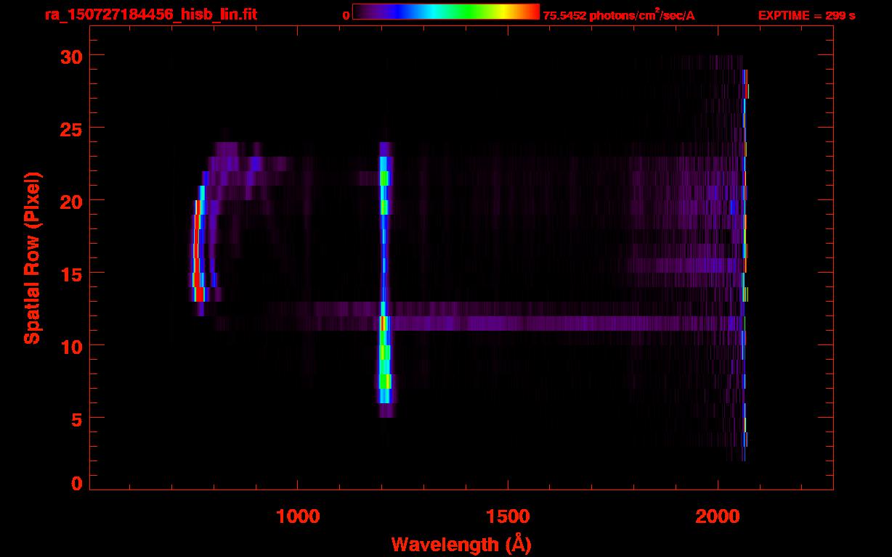892x557 pixels.
Task: Select the '75.5452 photons/cm²/sec/A' label
Action: [x=619, y=15]
